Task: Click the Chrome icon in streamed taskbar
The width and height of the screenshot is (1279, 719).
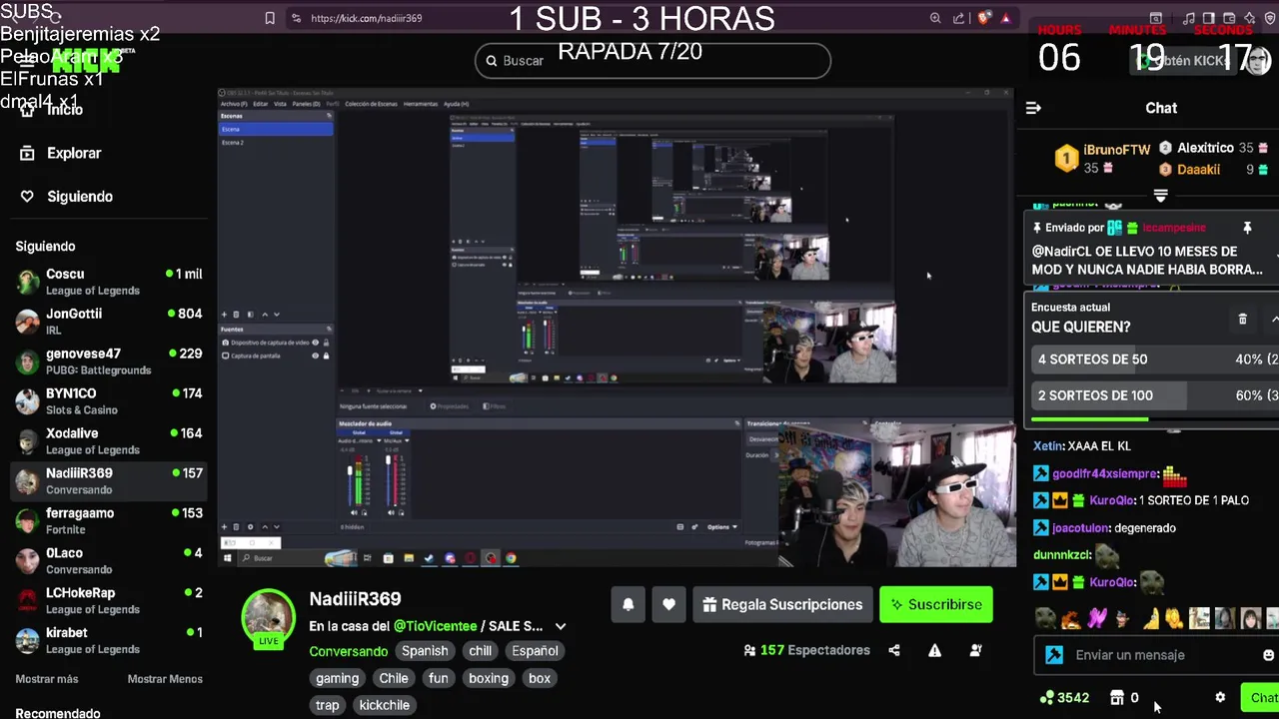Action: (x=511, y=558)
